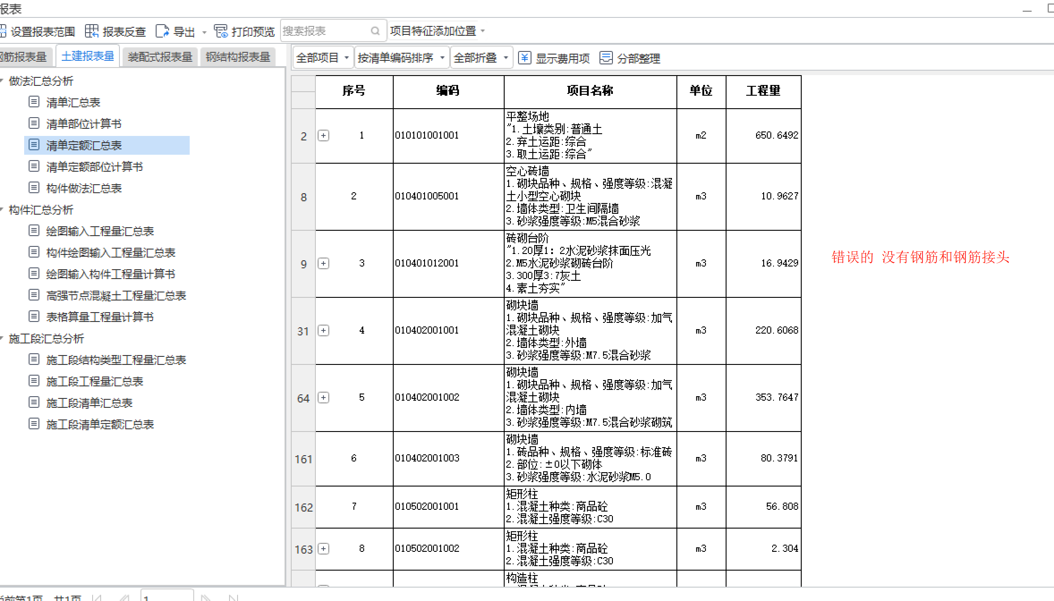Viewport: 1054px width, 601px height.
Task: Open the 清单汇总表 report
Action: tap(73, 102)
